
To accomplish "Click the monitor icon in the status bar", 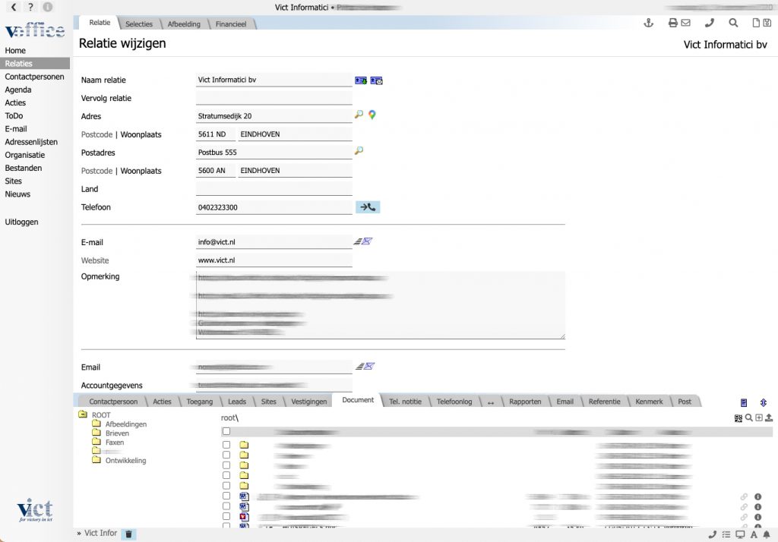I will tap(740, 534).
